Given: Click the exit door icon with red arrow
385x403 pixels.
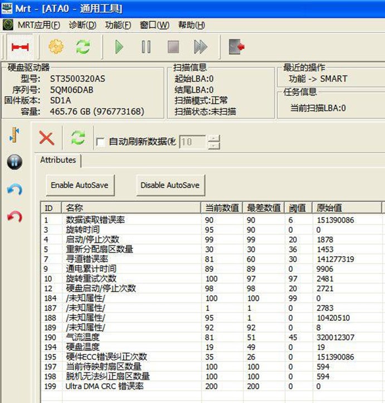Looking at the screenshot, I should (237, 47).
